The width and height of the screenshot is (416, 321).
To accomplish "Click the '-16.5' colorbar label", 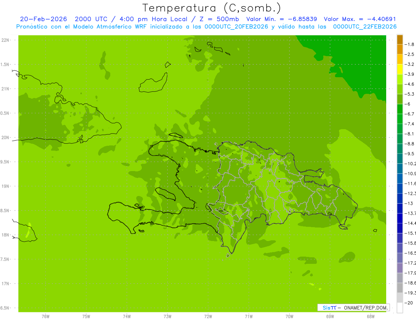I will (410, 253).
